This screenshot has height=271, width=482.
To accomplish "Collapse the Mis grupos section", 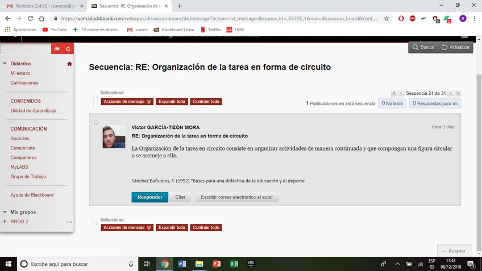I will pyautogui.click(x=5, y=212).
